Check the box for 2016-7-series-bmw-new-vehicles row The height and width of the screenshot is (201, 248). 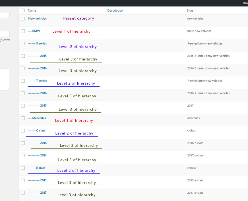coord(23,93)
